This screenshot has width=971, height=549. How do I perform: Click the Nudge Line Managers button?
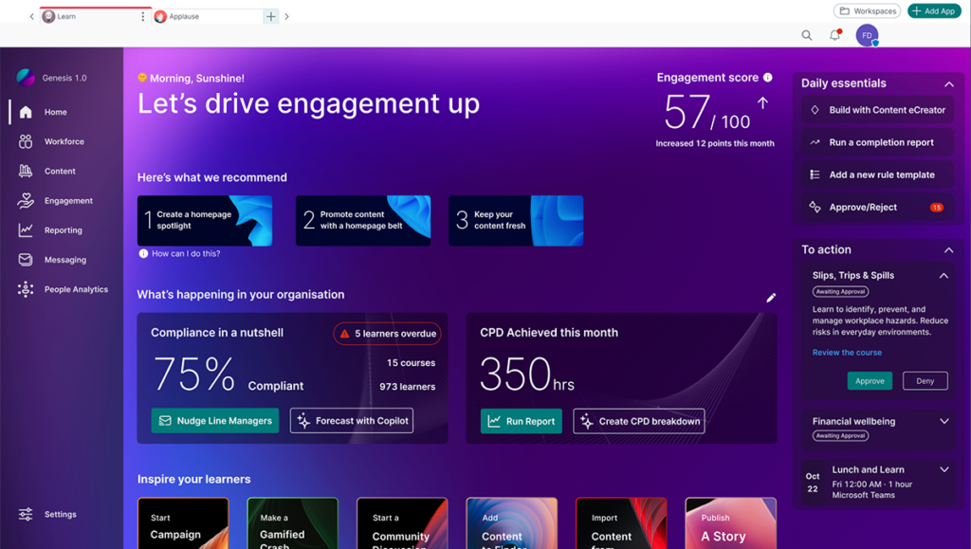[x=215, y=421]
